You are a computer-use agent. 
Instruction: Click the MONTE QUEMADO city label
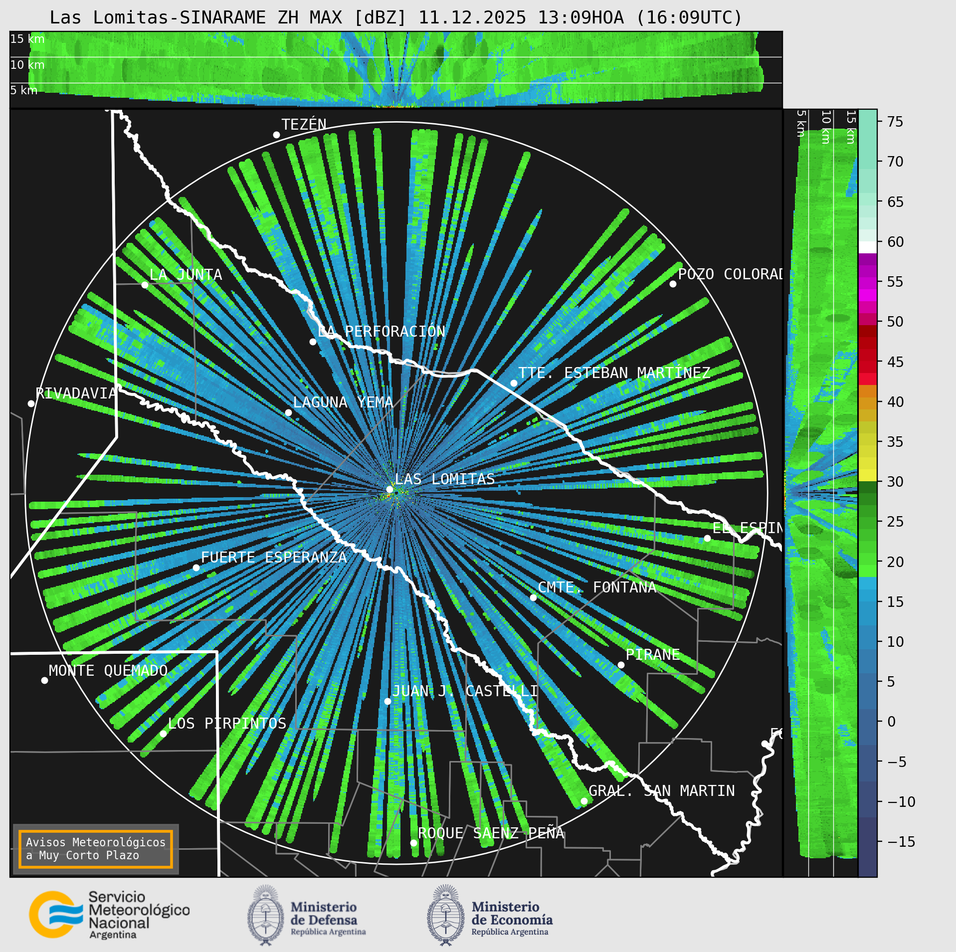click(x=108, y=670)
